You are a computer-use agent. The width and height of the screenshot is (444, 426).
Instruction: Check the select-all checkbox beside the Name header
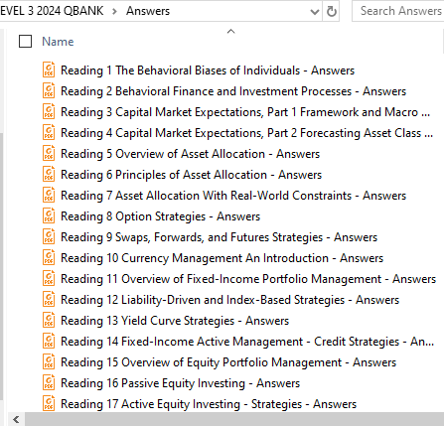26,42
